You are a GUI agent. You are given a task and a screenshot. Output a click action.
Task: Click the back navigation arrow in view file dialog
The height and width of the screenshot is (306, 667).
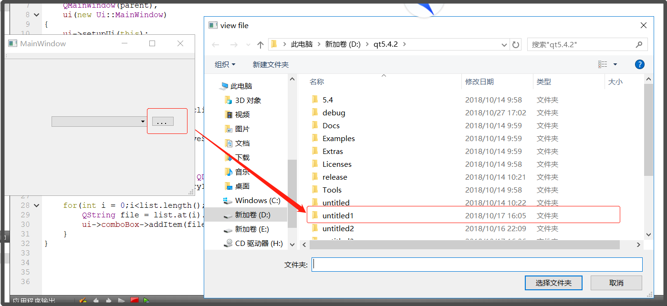point(216,44)
